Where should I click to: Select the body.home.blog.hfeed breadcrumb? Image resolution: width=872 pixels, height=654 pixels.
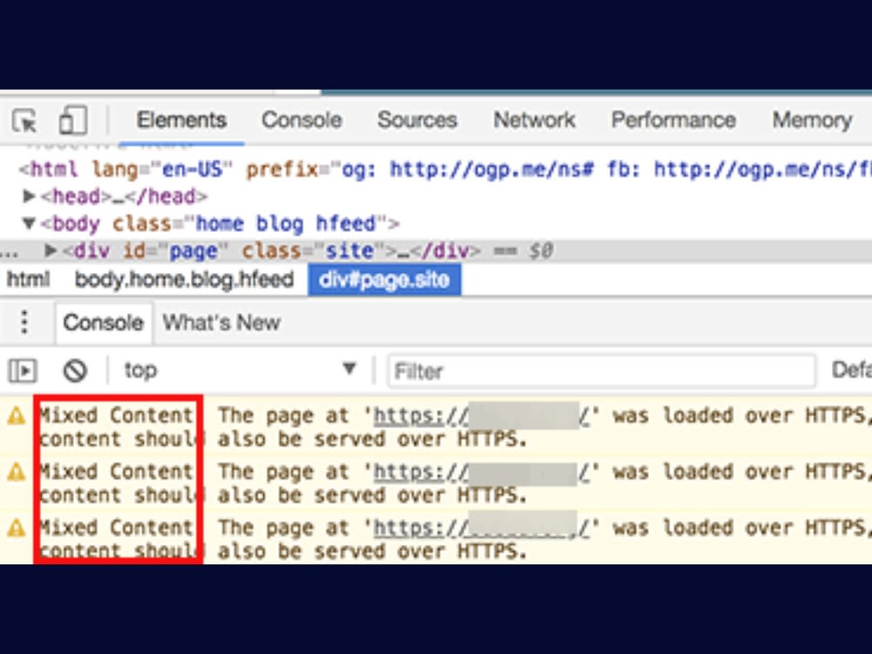185,280
